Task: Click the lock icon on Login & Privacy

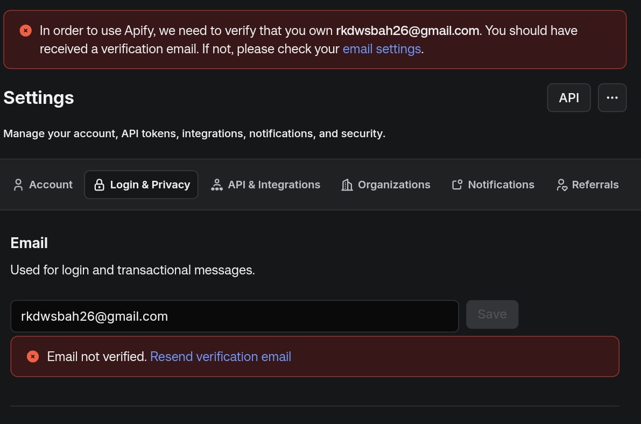Action: pyautogui.click(x=99, y=185)
